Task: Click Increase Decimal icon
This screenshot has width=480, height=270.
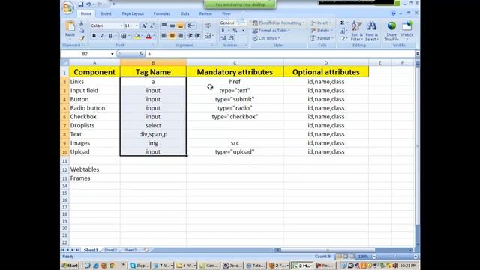Action: [x=223, y=38]
